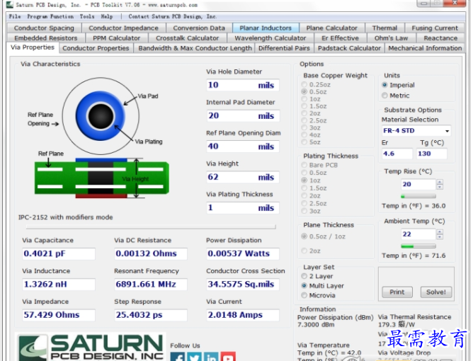
Task: Click the Twitter follow icon
Action: point(194,357)
